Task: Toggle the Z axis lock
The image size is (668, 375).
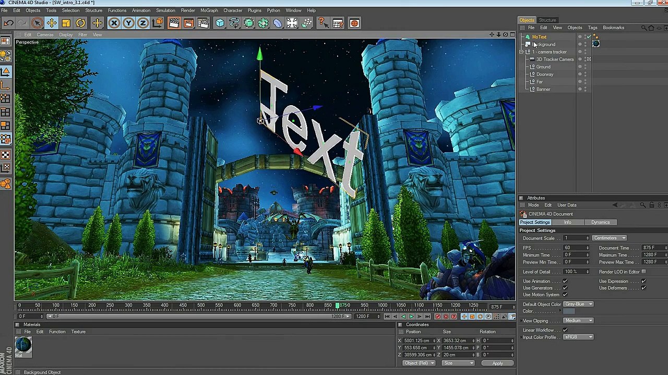Action: [x=142, y=23]
